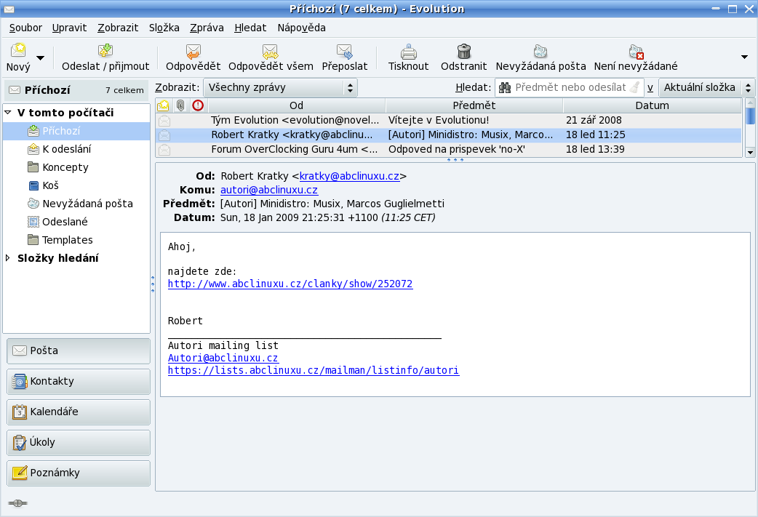The height and width of the screenshot is (517, 758).
Task: Open the clanky/show/252072 article link
Action: 290,284
